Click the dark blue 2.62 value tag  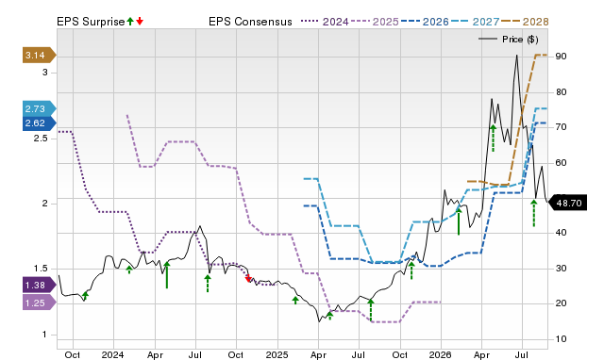point(40,123)
